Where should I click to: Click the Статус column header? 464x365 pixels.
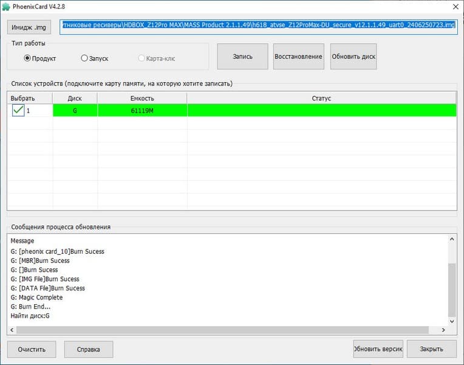322,98
